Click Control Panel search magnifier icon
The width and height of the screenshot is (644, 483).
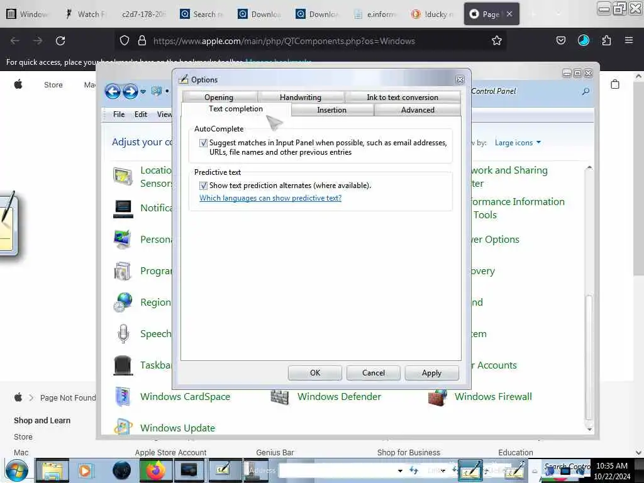(x=586, y=91)
